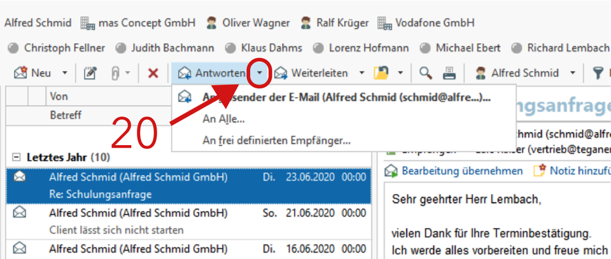
Task: Open Ralf Krüger contact link
Action: pyautogui.click(x=334, y=22)
